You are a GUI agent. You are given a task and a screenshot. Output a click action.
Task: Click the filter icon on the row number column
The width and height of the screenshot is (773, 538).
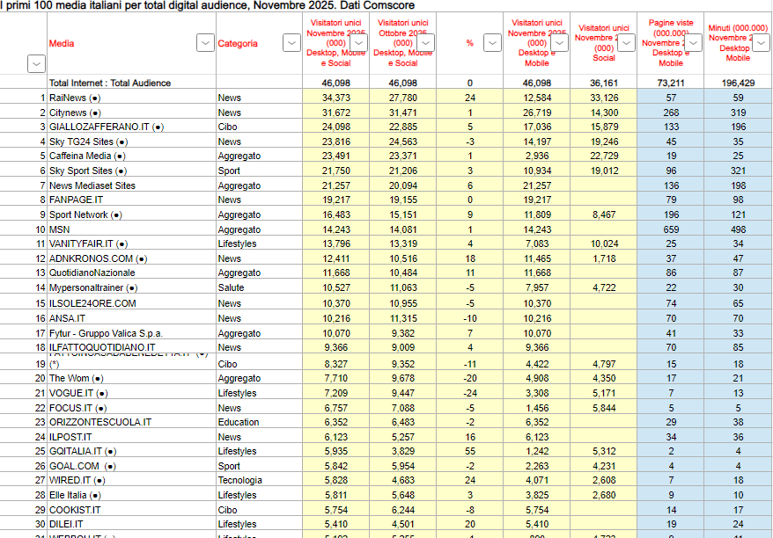tap(36, 63)
